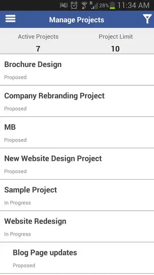Image resolution: width=154 pixels, height=275 pixels.
Task: Select the MB project row
Action: click(x=77, y=132)
